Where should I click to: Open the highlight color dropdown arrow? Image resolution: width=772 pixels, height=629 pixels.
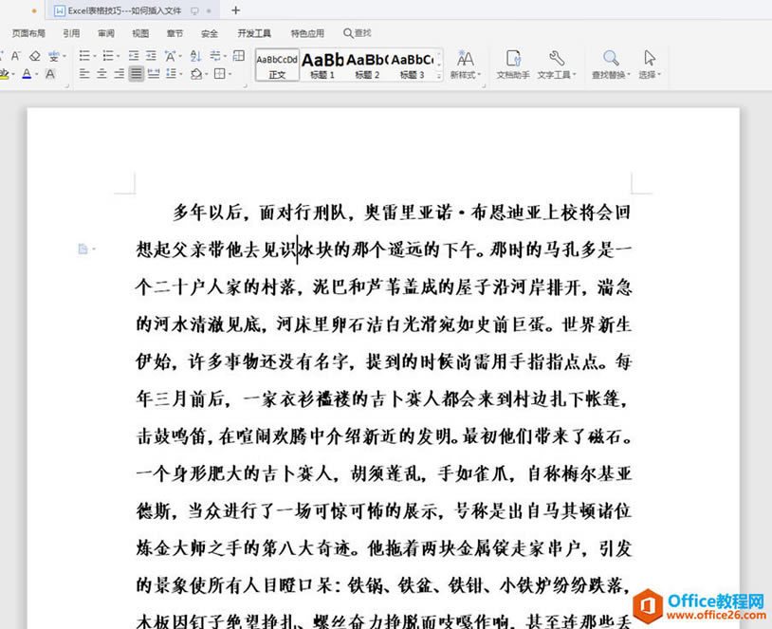coord(13,74)
